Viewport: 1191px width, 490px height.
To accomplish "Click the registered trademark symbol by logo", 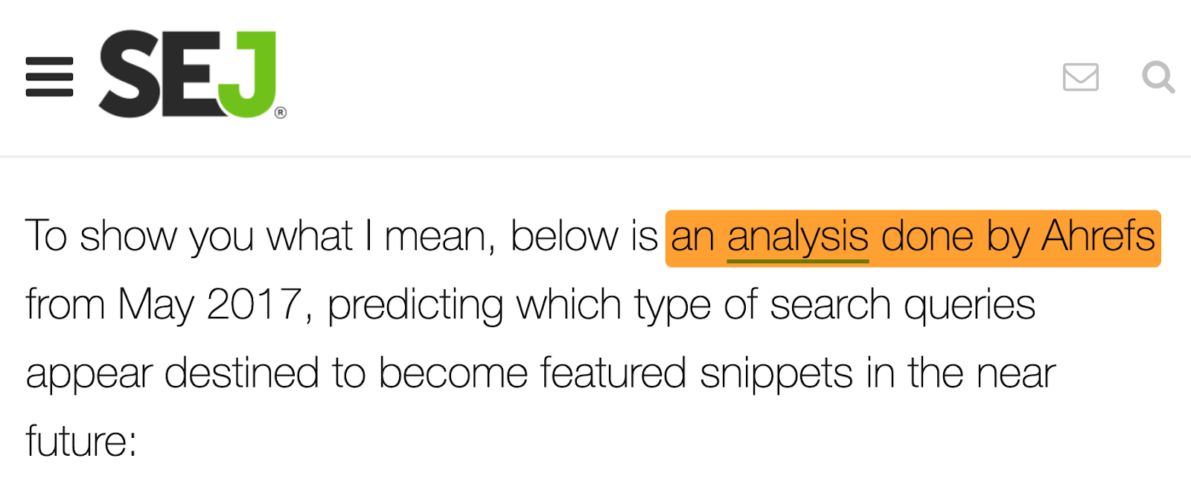I will pos(281,112).
